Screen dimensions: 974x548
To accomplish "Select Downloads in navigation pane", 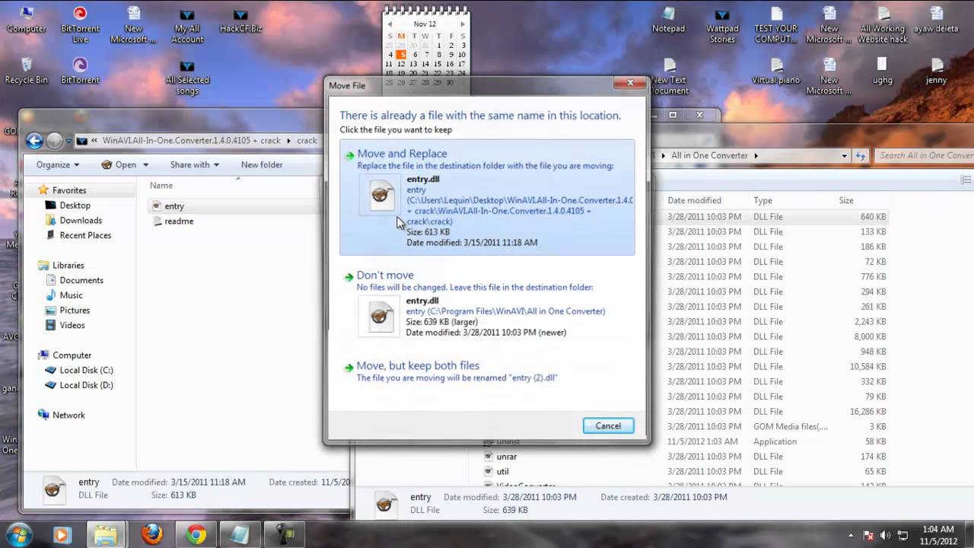I will coord(81,221).
